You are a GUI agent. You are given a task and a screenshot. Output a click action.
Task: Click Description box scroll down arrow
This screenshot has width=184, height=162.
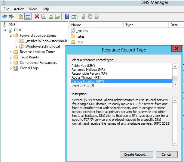(175, 143)
